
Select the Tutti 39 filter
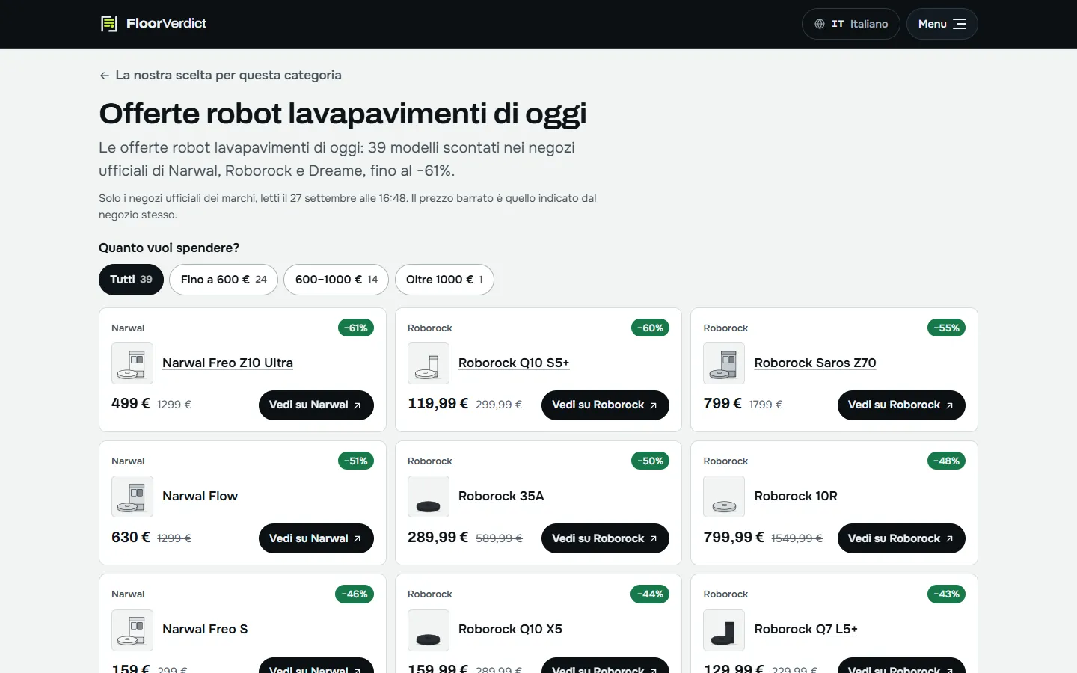pos(131,280)
